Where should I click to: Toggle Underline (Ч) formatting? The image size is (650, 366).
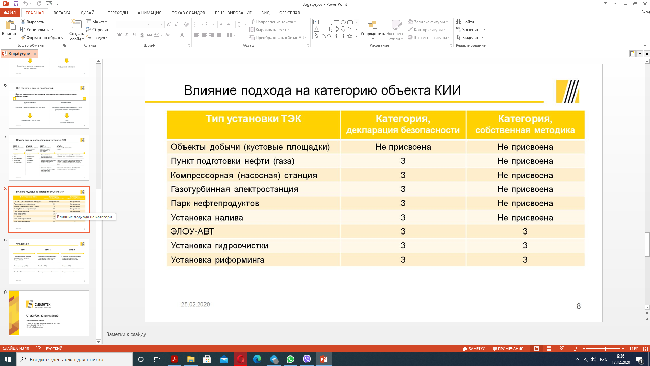pos(134,35)
